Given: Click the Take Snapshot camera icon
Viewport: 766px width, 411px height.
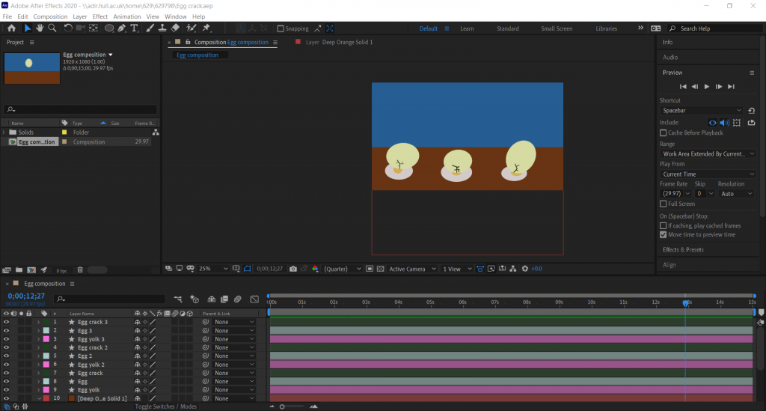Looking at the screenshot, I should pyautogui.click(x=293, y=269).
